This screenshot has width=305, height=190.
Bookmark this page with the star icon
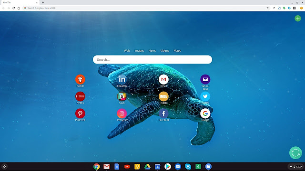pyautogui.click(x=268, y=8)
